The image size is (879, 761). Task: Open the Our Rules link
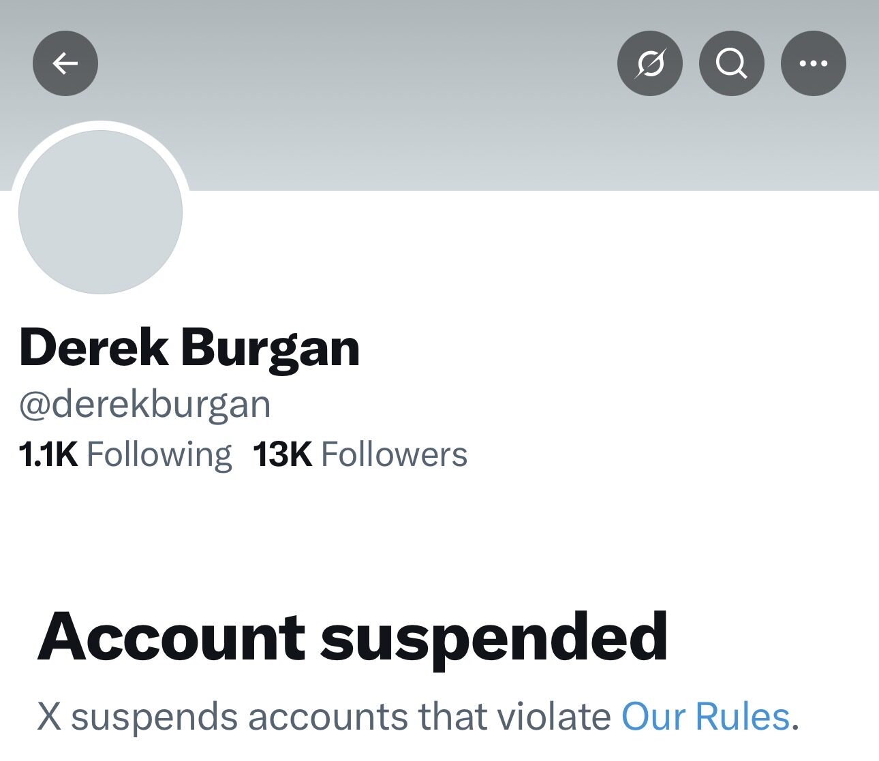tap(705, 717)
